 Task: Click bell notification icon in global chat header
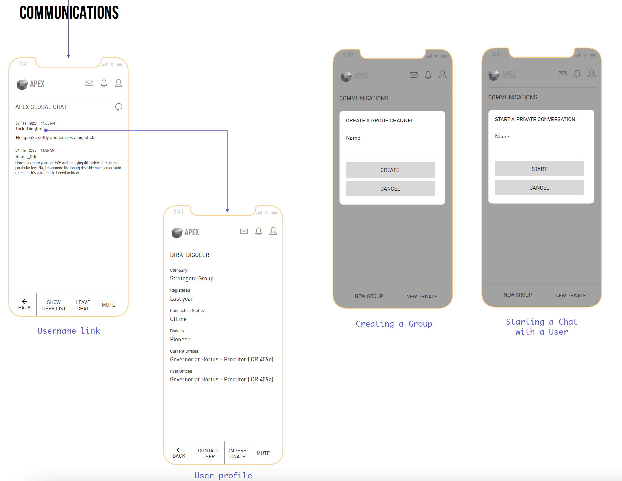104,83
